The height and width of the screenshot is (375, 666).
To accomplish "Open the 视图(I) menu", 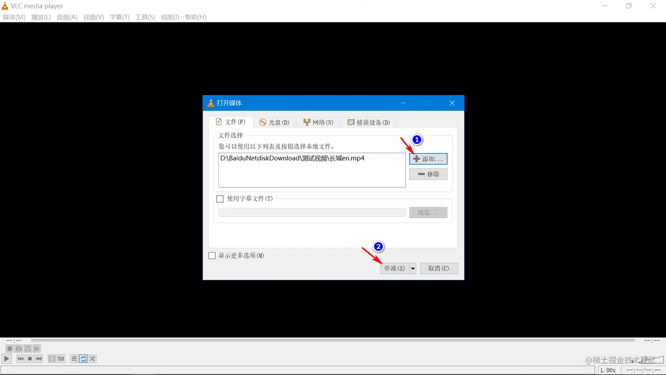I will tap(170, 17).
